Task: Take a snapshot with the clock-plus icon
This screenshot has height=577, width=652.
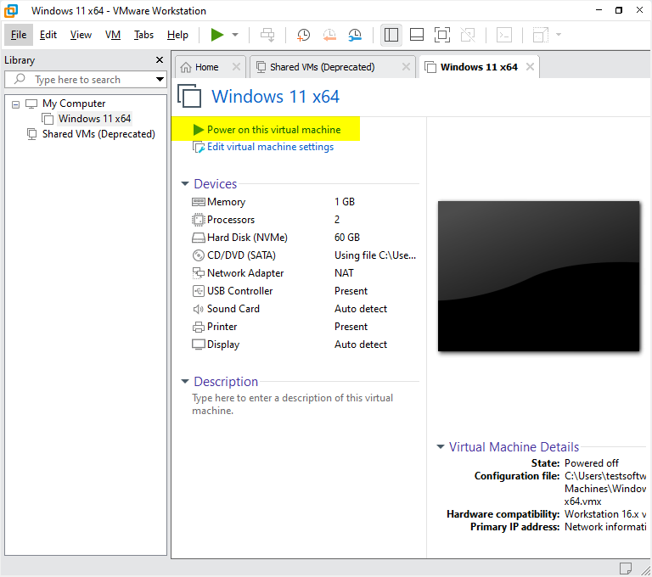Action: point(303,35)
